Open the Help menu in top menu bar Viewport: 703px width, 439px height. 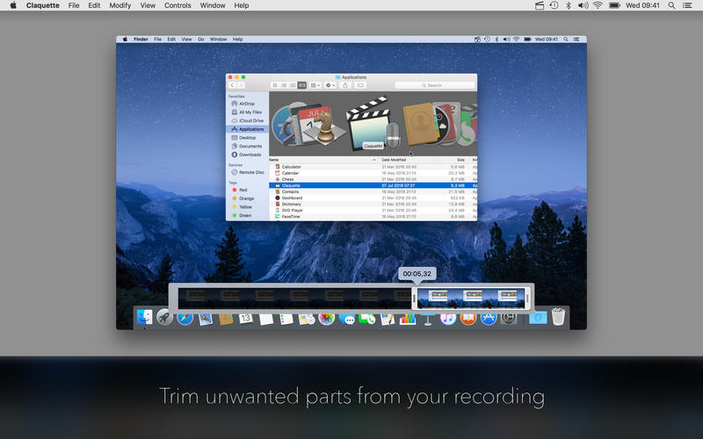pos(241,5)
